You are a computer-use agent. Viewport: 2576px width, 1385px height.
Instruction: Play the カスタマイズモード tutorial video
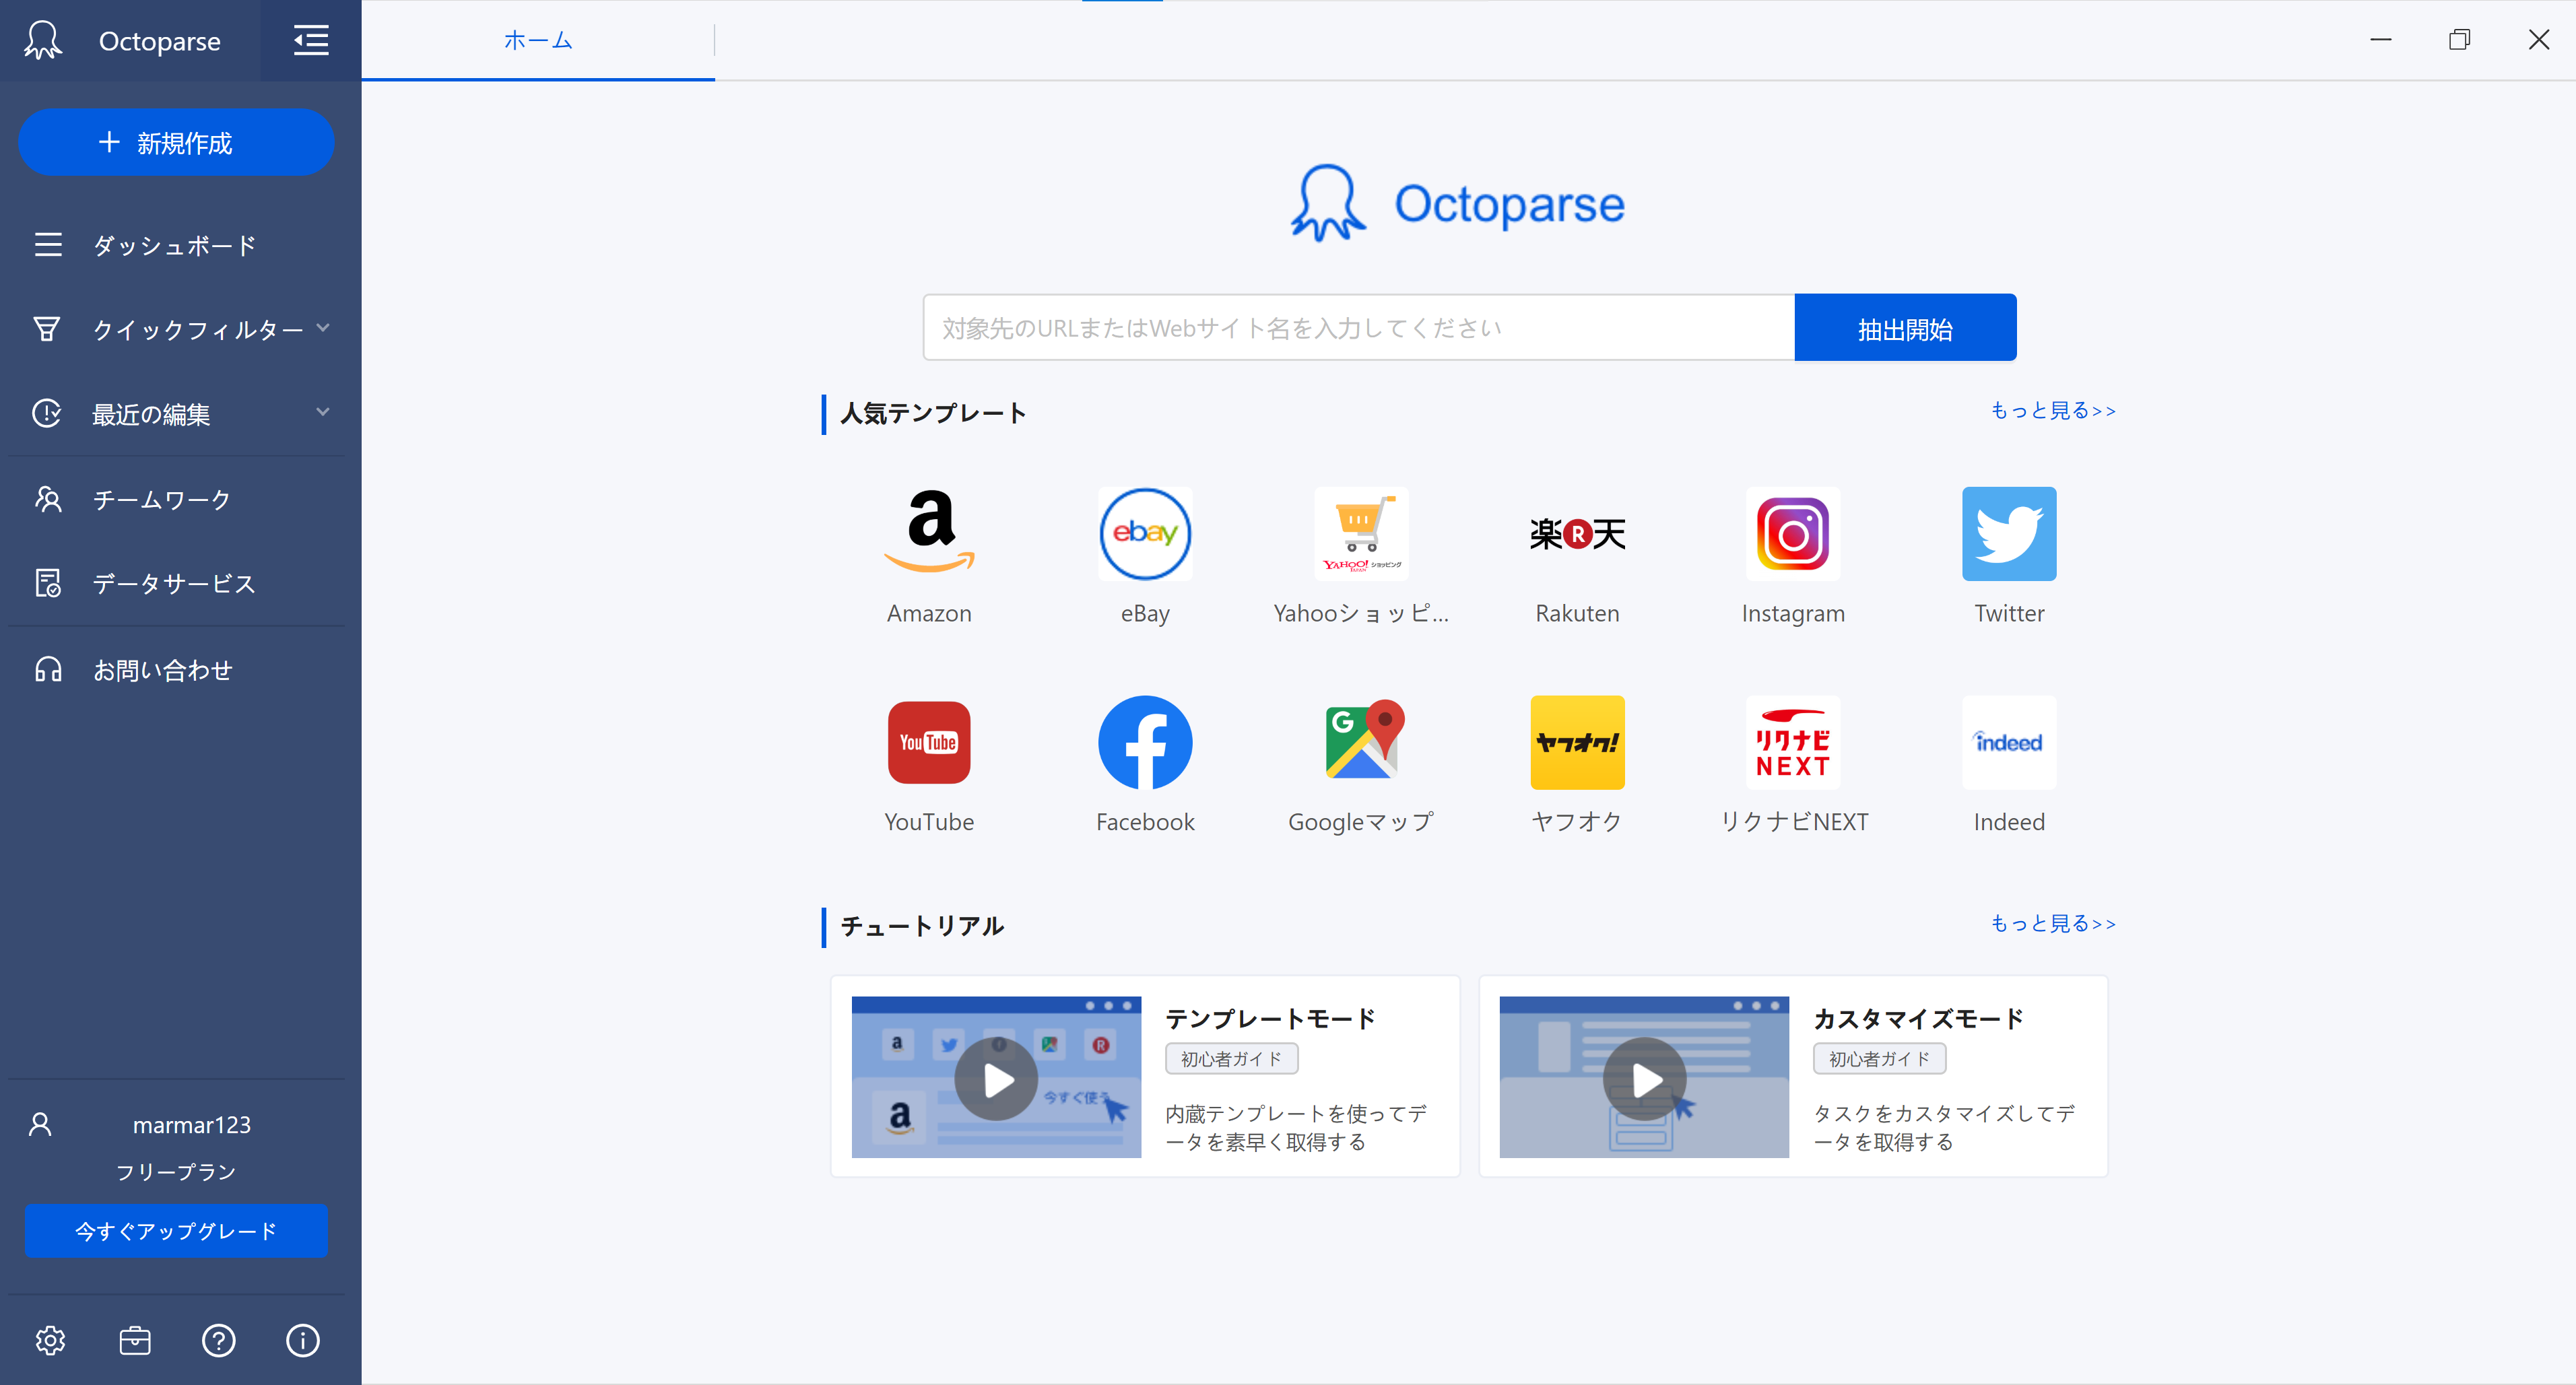[1644, 1078]
